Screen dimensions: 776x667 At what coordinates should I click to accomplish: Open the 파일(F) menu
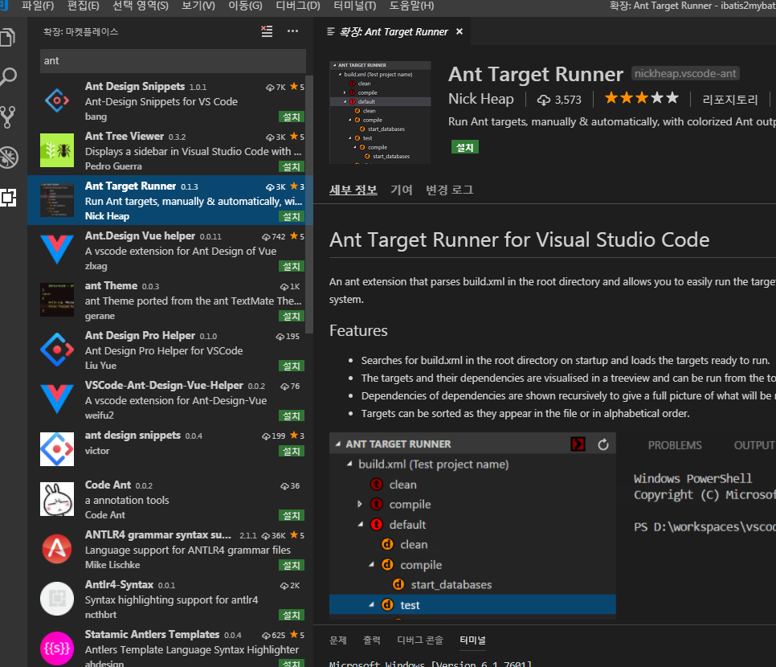pyautogui.click(x=38, y=6)
